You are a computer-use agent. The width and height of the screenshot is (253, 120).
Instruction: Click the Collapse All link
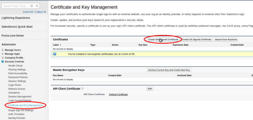click(40, 12)
